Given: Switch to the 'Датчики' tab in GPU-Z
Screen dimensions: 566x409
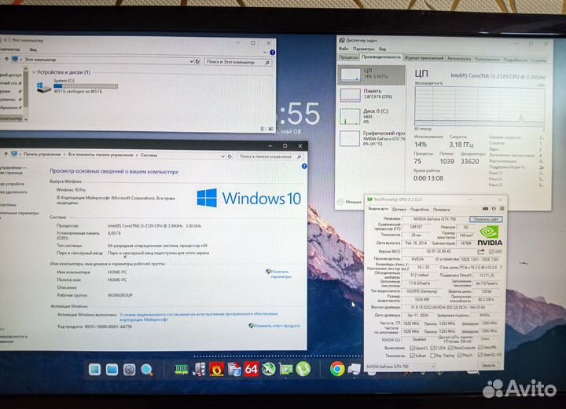Looking at the screenshot, I should coord(399,210).
